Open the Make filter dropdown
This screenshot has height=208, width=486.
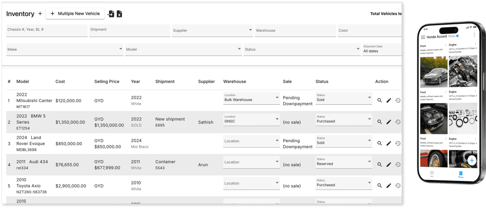point(65,50)
